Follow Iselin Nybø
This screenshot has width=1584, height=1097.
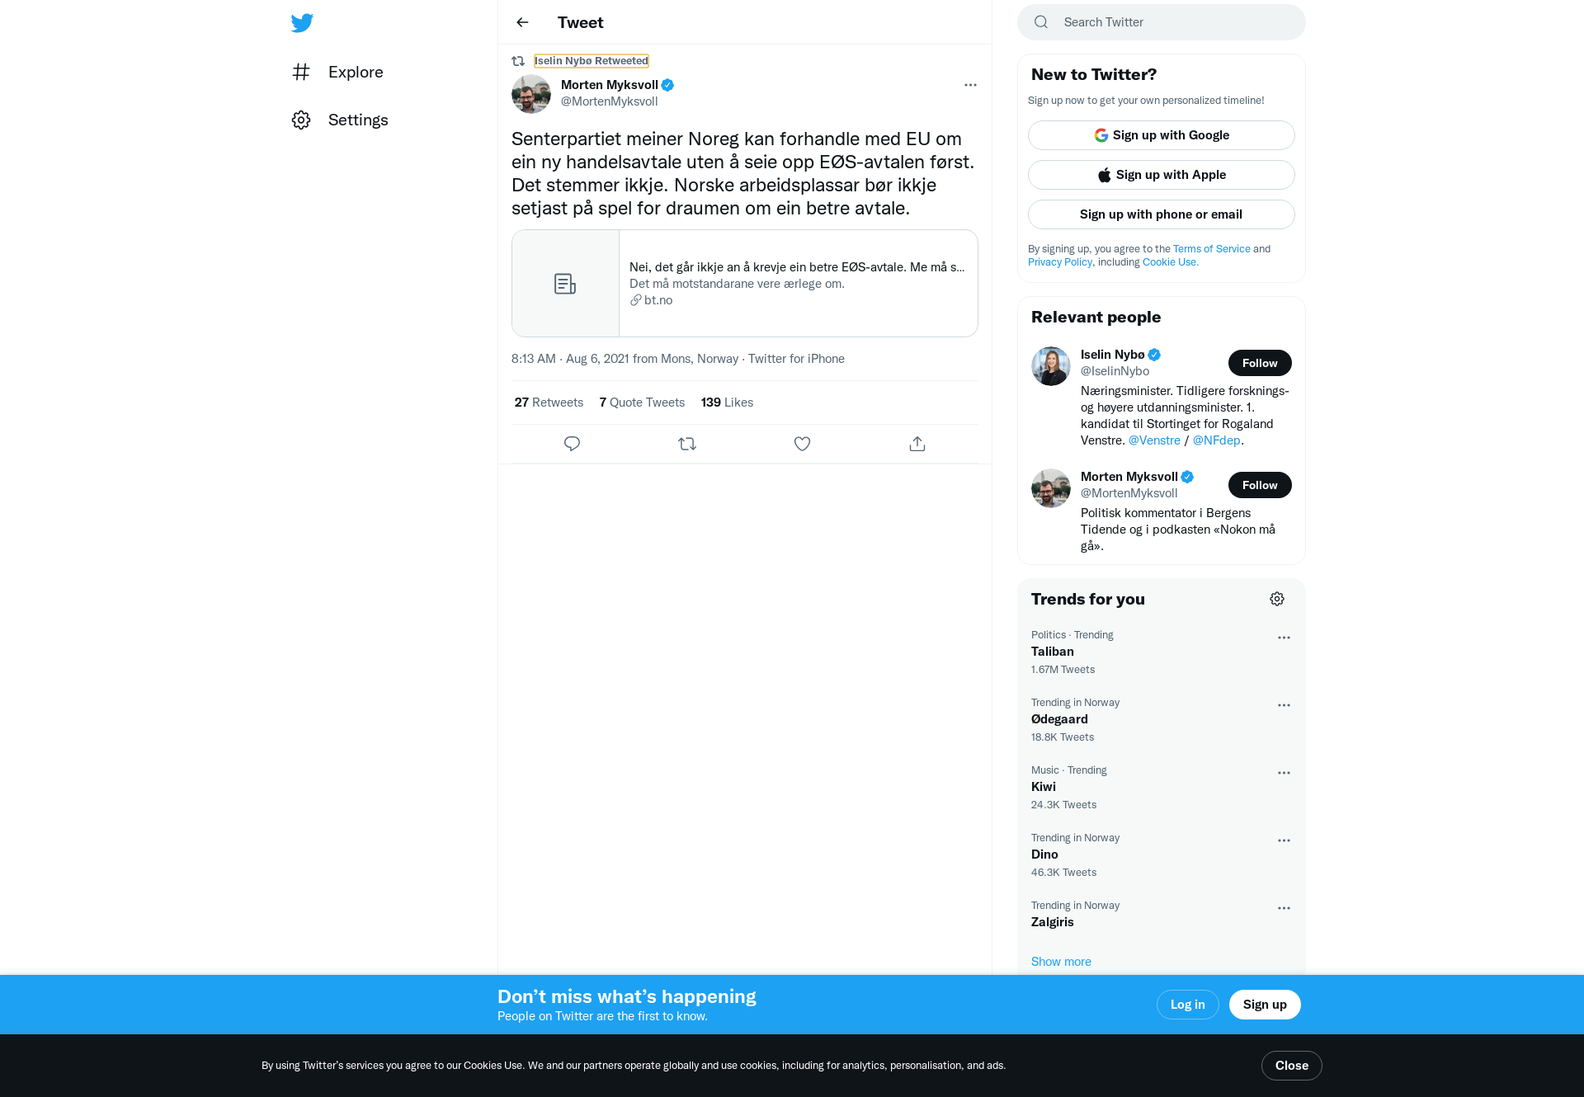[1260, 363]
